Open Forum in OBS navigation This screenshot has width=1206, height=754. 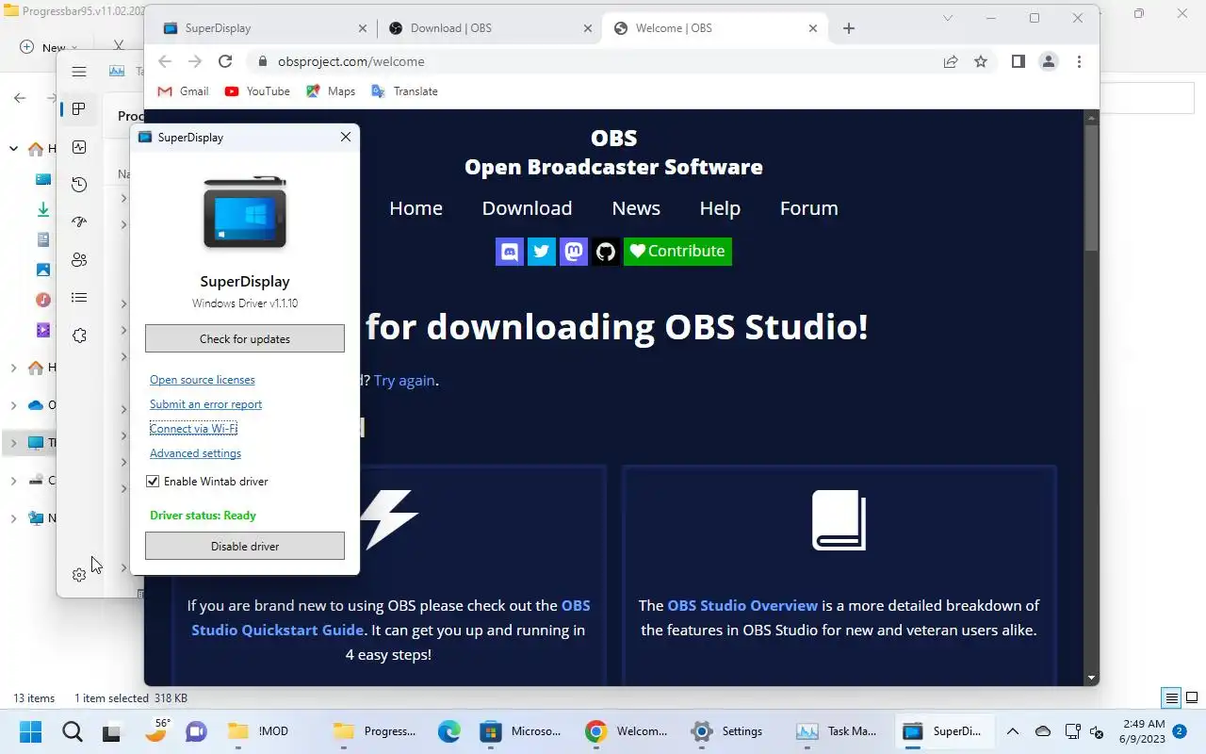808,208
